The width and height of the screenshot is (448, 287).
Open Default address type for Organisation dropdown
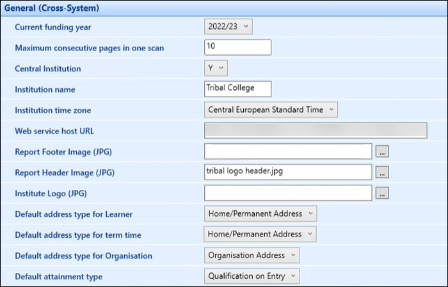tap(252, 255)
